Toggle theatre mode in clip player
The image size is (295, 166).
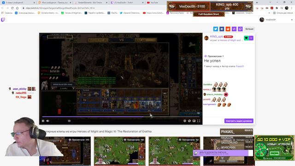194,121
